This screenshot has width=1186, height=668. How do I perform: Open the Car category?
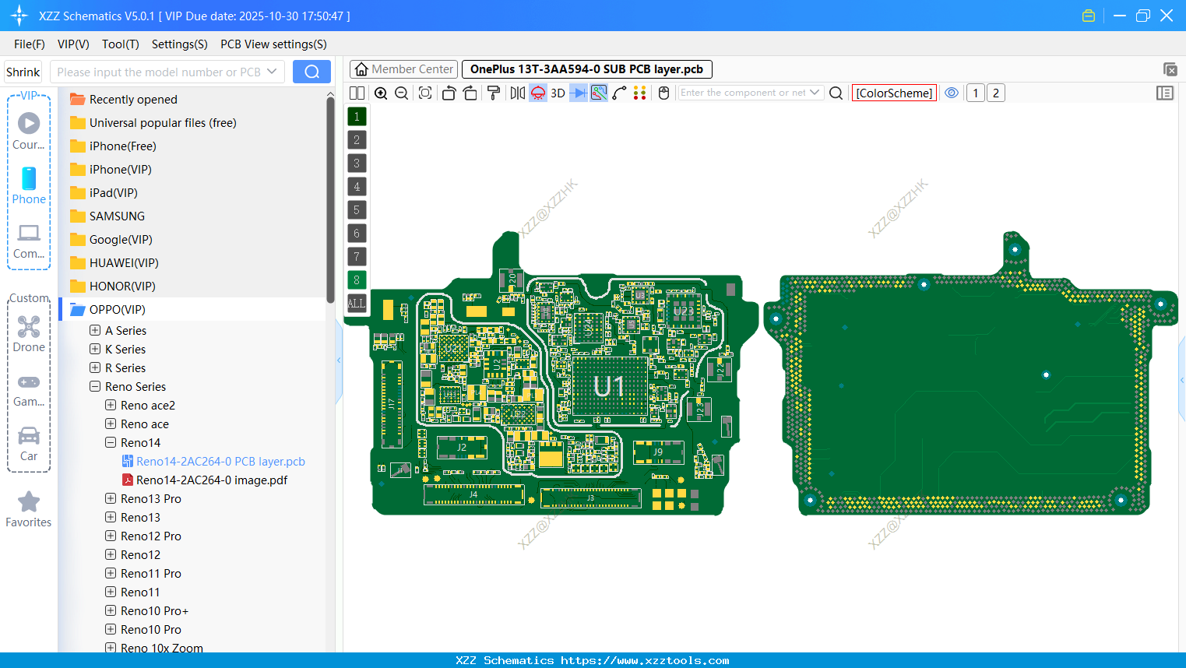29,444
